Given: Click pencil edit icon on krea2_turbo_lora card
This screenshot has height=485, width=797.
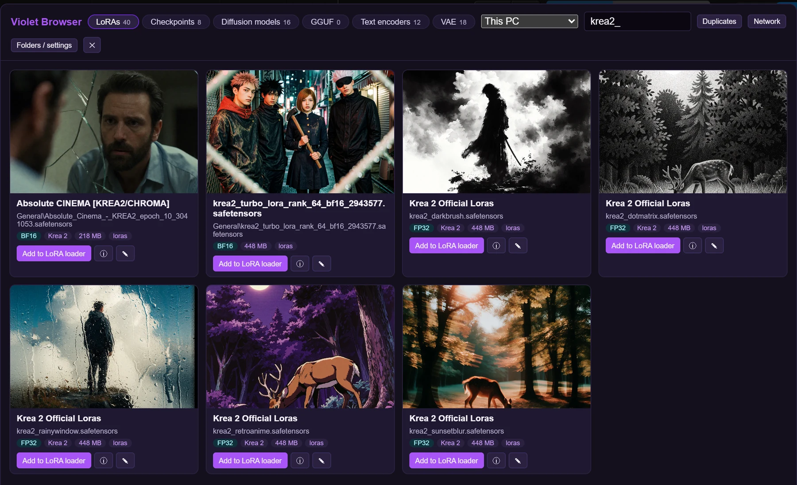Looking at the screenshot, I should (321, 264).
